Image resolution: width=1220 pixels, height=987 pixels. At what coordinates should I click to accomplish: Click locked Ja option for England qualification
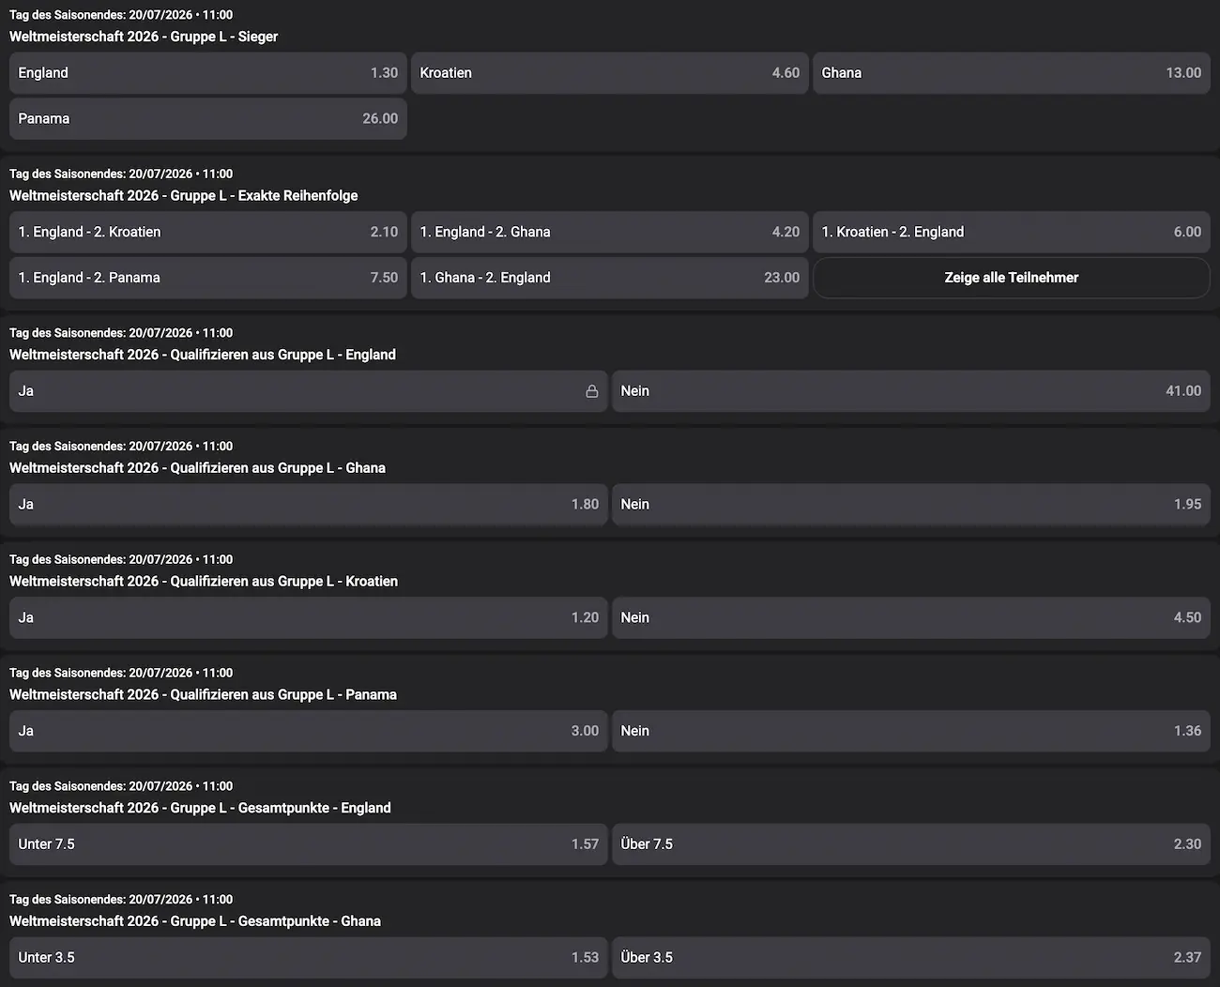(309, 391)
